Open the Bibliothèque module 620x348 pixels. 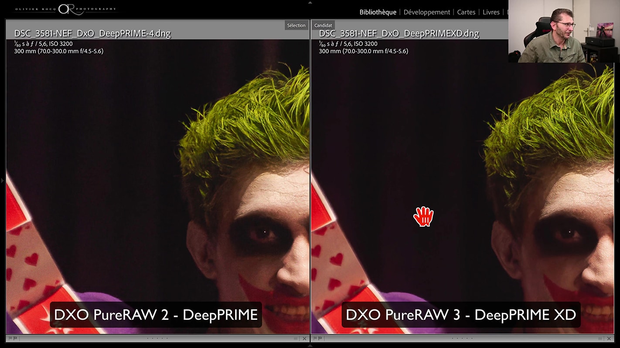[378, 12]
